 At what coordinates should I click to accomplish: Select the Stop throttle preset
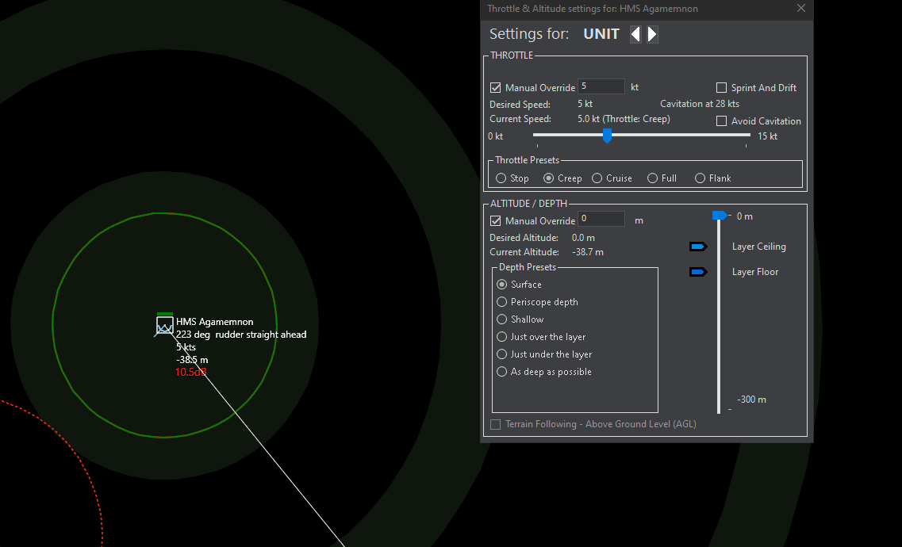click(x=501, y=178)
